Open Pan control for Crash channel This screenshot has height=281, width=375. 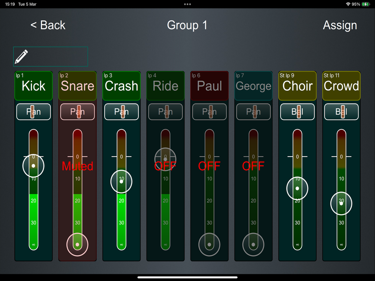coord(121,112)
